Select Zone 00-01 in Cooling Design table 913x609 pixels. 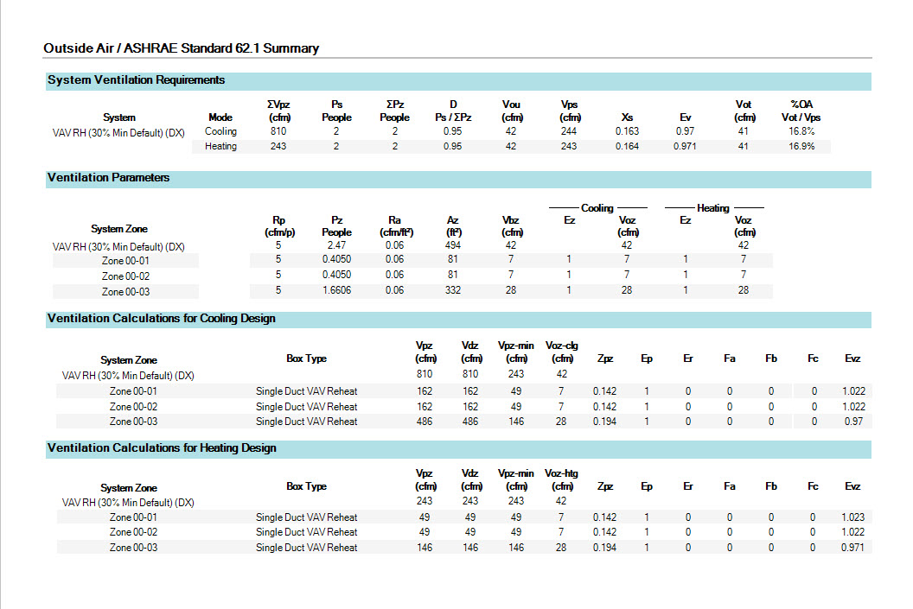tap(133, 391)
